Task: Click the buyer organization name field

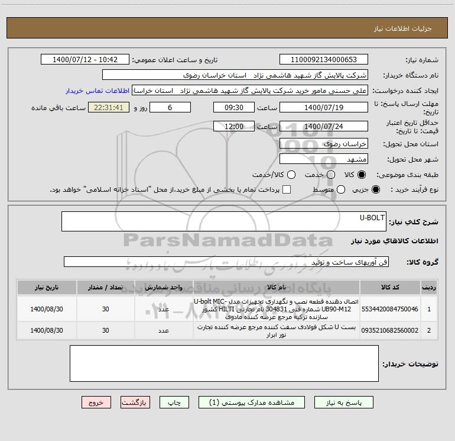Action: (x=235, y=75)
